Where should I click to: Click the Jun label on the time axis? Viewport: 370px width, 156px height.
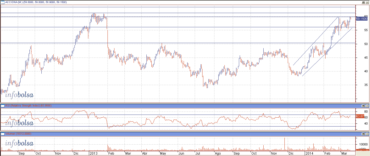point(181,153)
